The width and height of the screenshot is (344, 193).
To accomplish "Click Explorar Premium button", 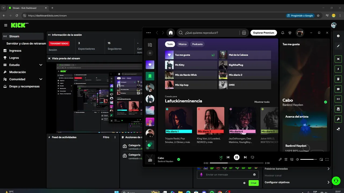I will pyautogui.click(x=264, y=33).
